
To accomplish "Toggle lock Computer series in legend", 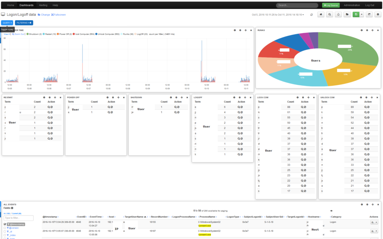I will [x=83, y=34].
